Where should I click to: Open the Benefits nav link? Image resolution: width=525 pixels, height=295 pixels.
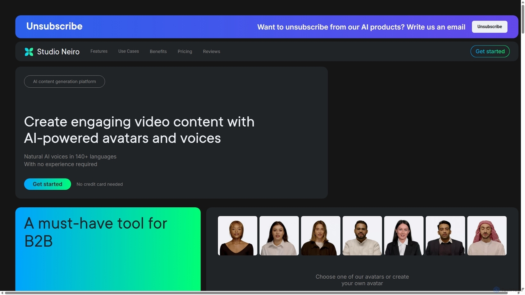point(158,52)
